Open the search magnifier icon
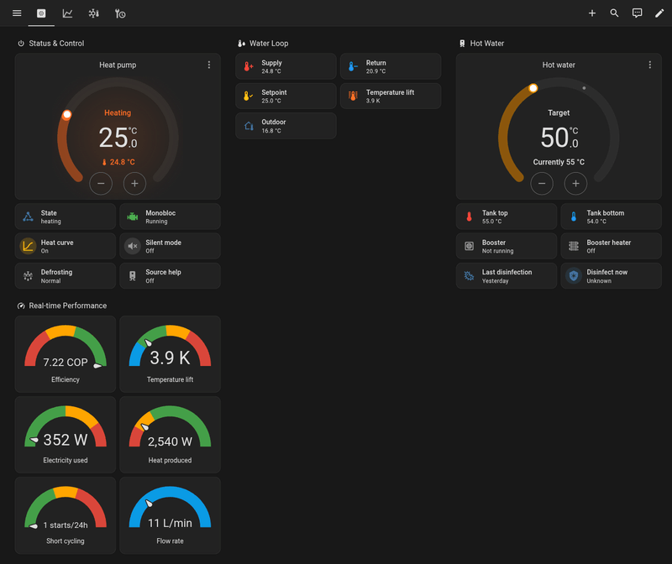This screenshot has height=564, width=672. (x=614, y=13)
